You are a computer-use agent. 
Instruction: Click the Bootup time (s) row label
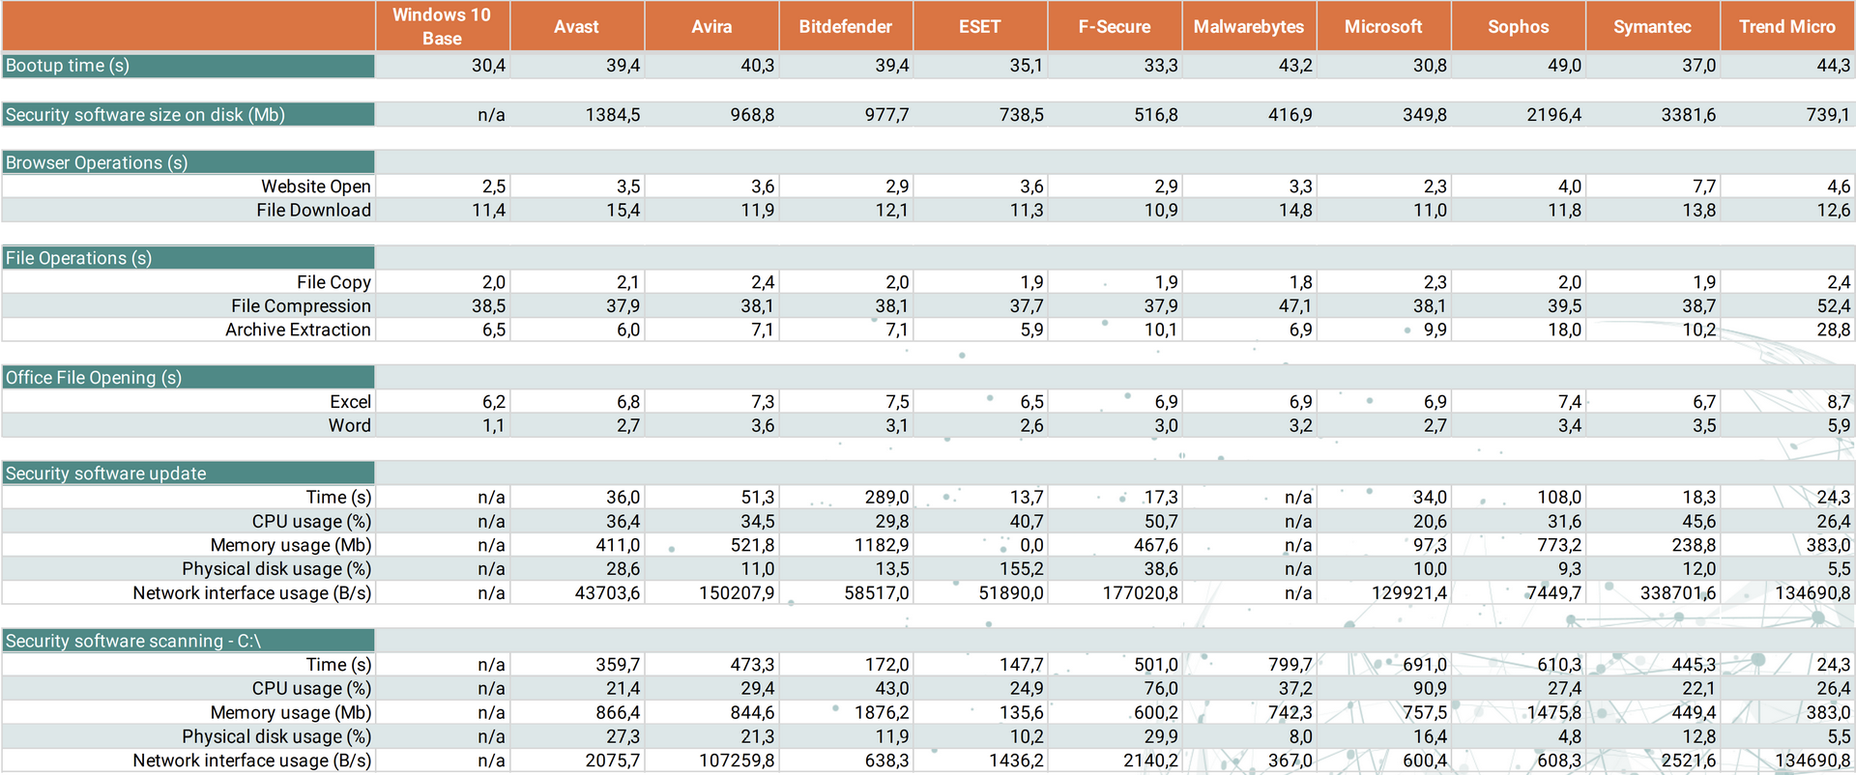click(x=188, y=66)
